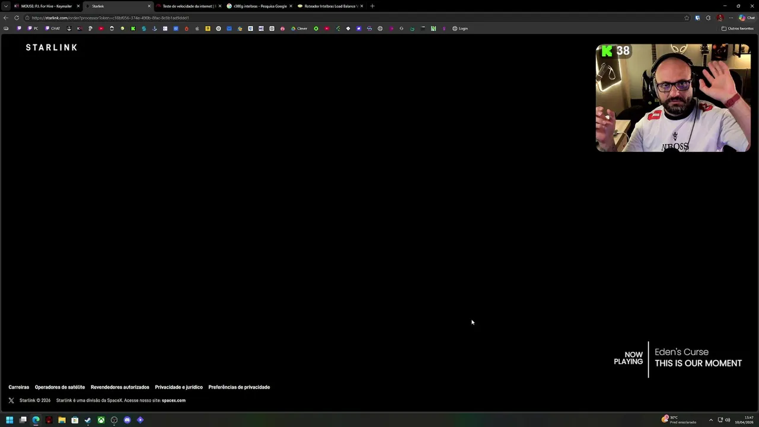Viewport: 759px width, 427px height.
Task: Open the weather widget showing 30°C
Action: pyautogui.click(x=679, y=420)
